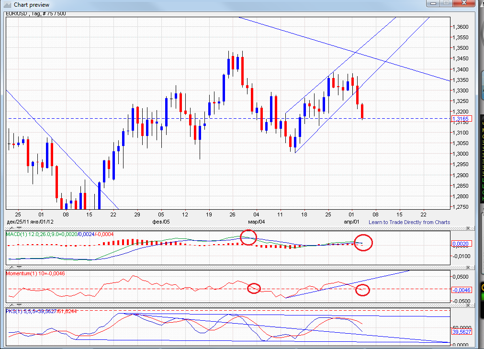
Task: Click the resize triangle icon above the PKS panel
Action: (x=11, y=304)
